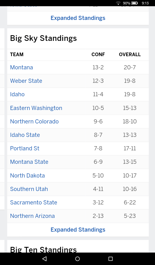Select Weber State from the standings

(26, 81)
